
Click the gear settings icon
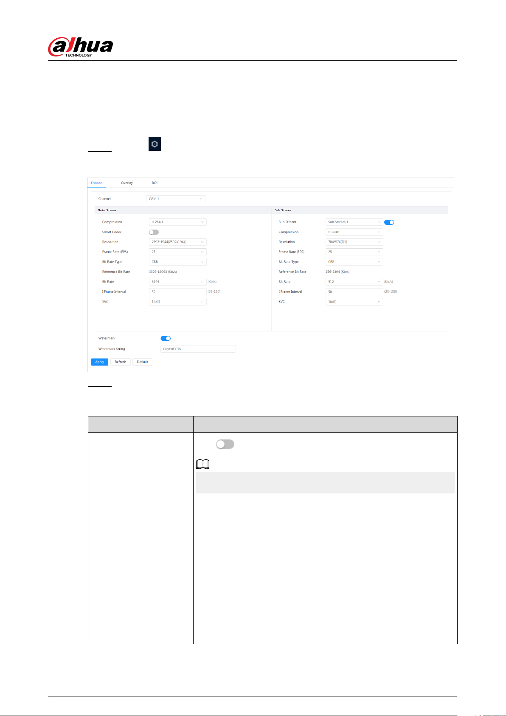[x=155, y=144]
